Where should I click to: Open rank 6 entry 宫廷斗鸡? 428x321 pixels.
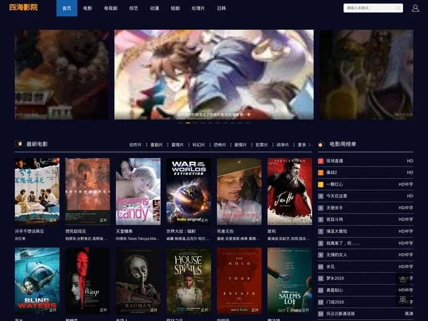pos(366,219)
